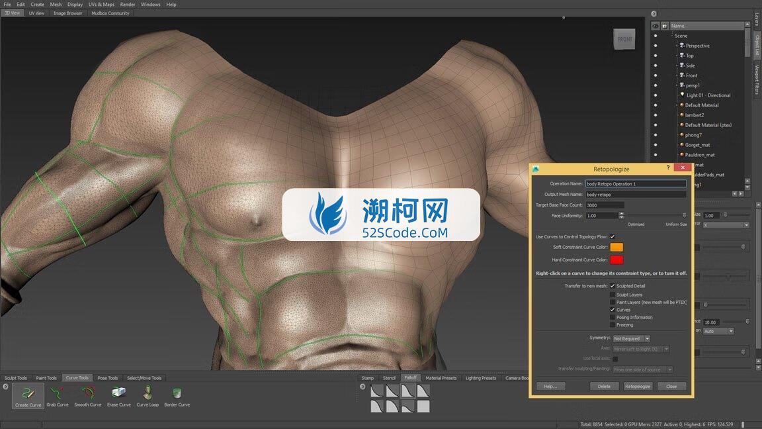
Task: Enable Freezing transfer checkbox
Action: 613,325
